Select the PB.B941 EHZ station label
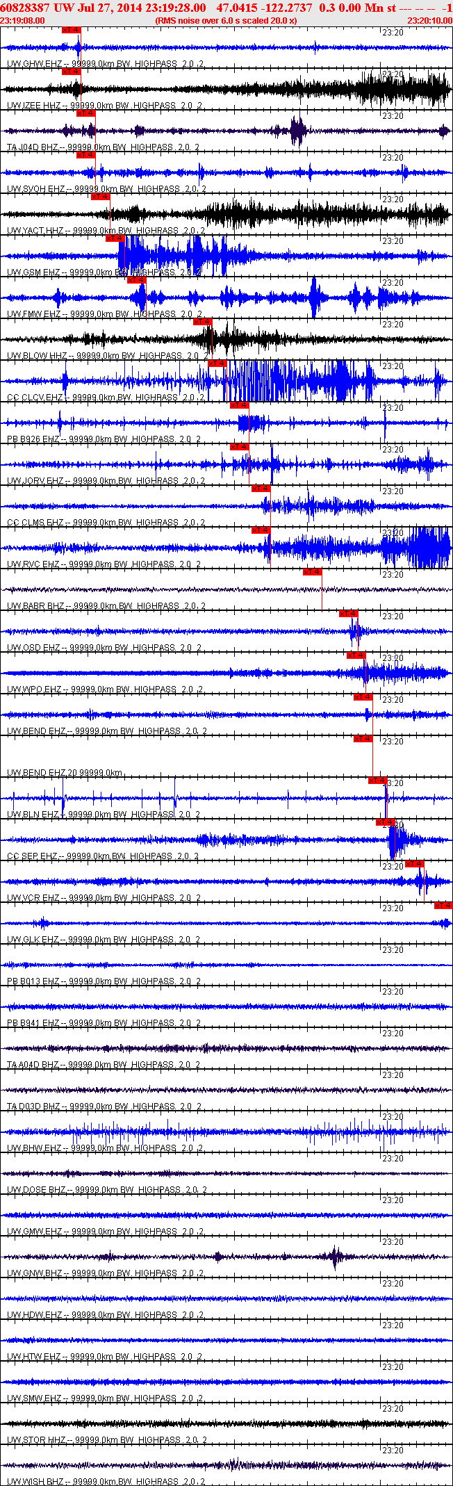 click(104, 1023)
